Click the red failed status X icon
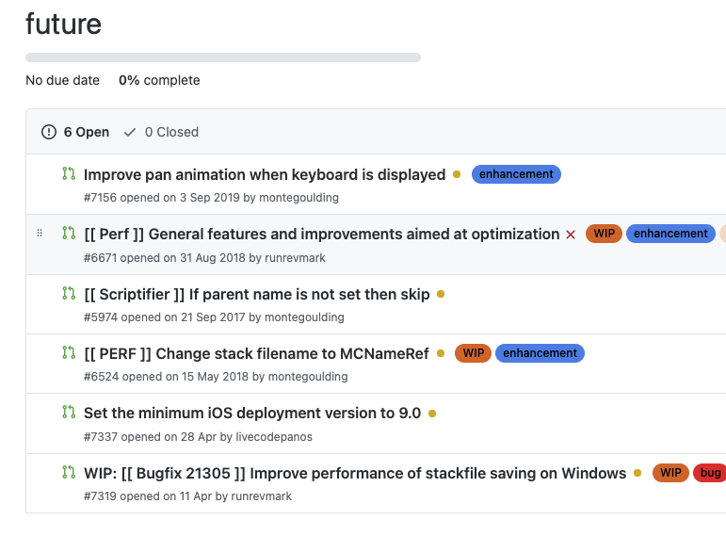This screenshot has width=726, height=536. point(571,235)
